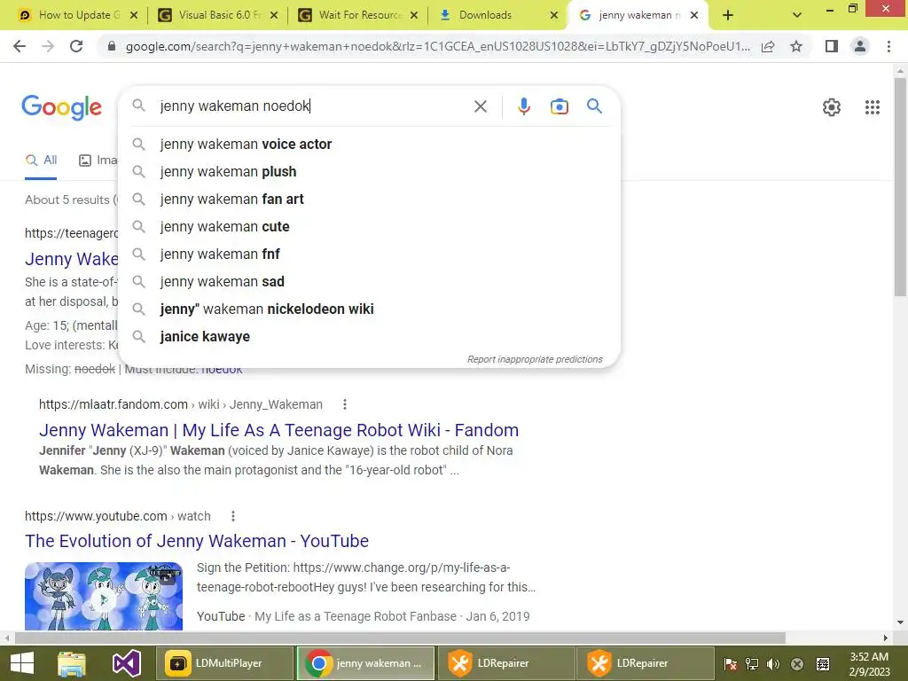
Task: Open network status in system tray
Action: pyautogui.click(x=752, y=664)
